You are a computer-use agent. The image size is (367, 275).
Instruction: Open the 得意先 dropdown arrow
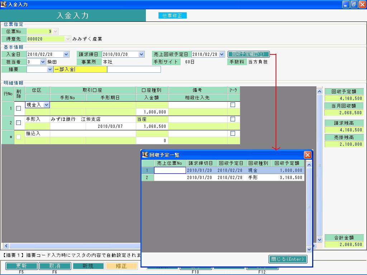(68, 39)
